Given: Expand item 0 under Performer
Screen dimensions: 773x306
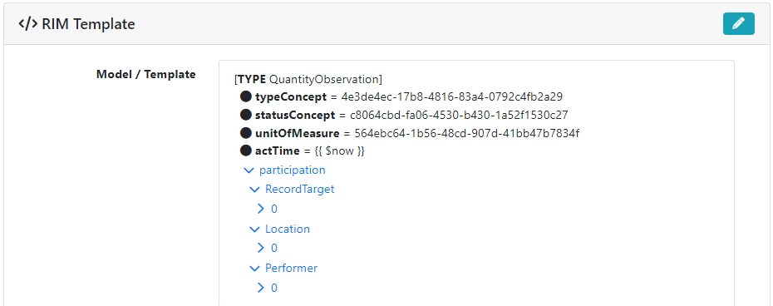Looking at the screenshot, I should (261, 287).
